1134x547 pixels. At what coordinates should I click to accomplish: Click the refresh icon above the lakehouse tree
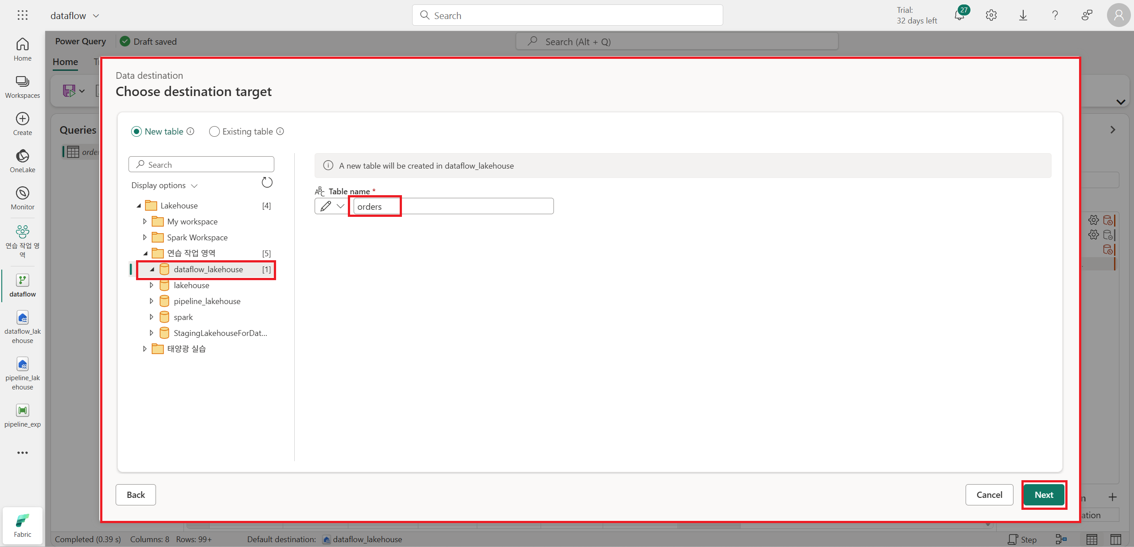point(267,182)
